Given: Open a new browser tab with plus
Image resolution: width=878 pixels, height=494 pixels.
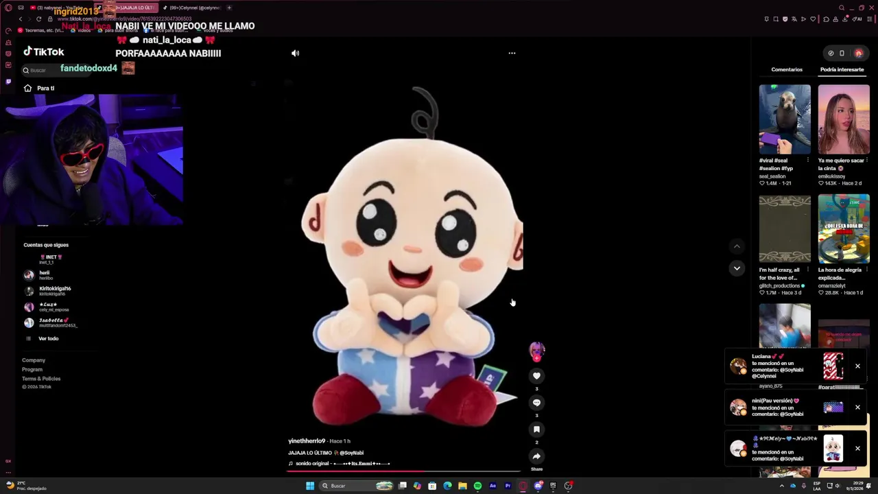Looking at the screenshot, I should (229, 8).
